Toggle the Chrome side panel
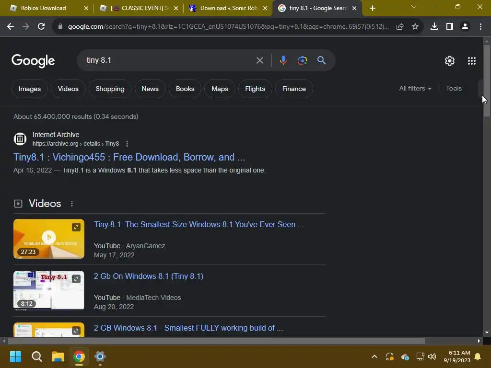 pyautogui.click(x=450, y=27)
